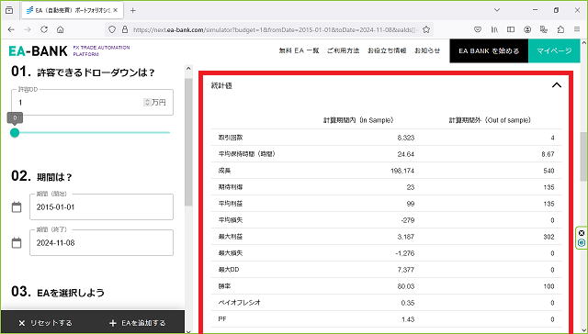
Task: Open ご利用方法 menu item
Action: pyautogui.click(x=343, y=50)
